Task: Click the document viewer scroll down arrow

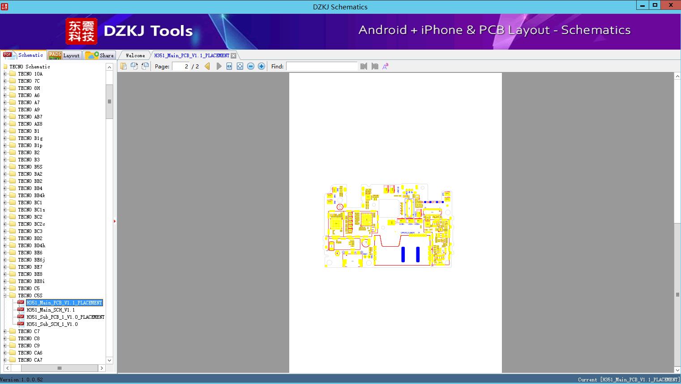Action: [x=677, y=370]
